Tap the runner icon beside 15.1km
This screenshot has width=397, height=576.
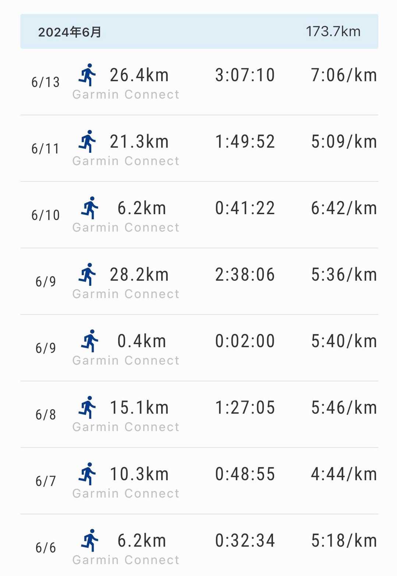(x=87, y=407)
